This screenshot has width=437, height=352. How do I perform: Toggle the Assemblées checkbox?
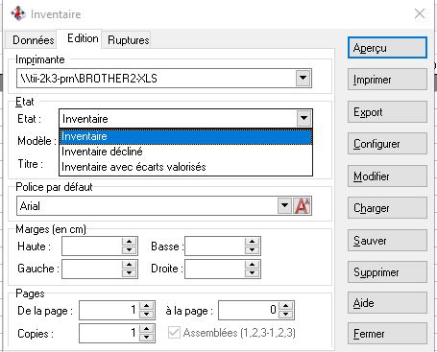coord(174,333)
